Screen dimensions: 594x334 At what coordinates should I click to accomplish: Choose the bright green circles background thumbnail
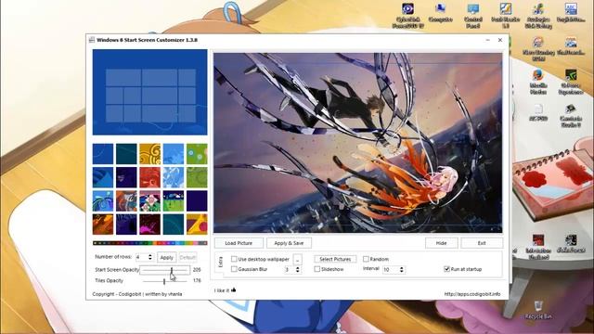point(197,154)
